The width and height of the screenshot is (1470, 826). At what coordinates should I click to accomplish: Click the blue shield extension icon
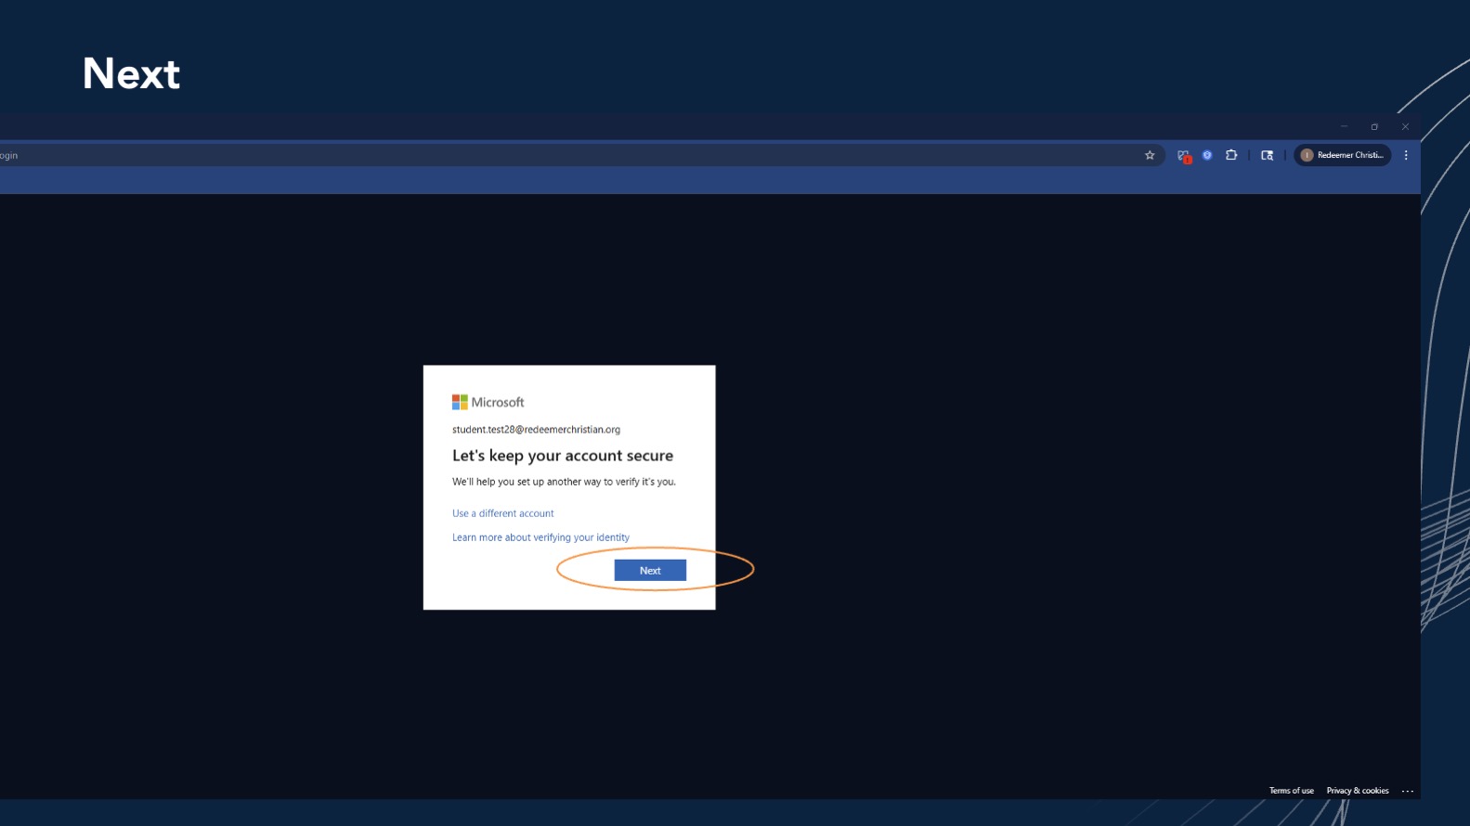pos(1207,155)
